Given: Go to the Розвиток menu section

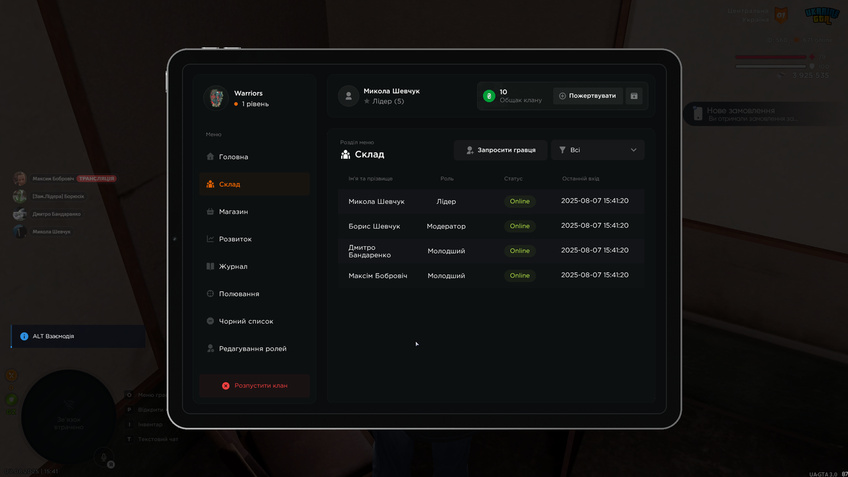Looking at the screenshot, I should pyautogui.click(x=254, y=239).
